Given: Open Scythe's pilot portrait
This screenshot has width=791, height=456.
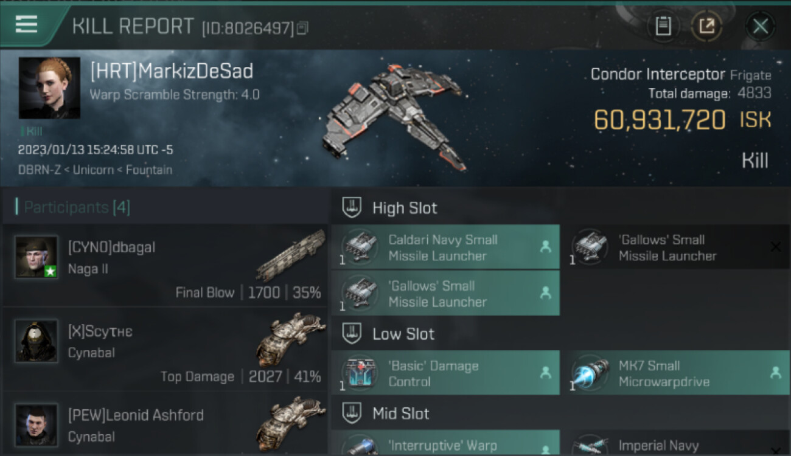Looking at the screenshot, I should [37, 341].
